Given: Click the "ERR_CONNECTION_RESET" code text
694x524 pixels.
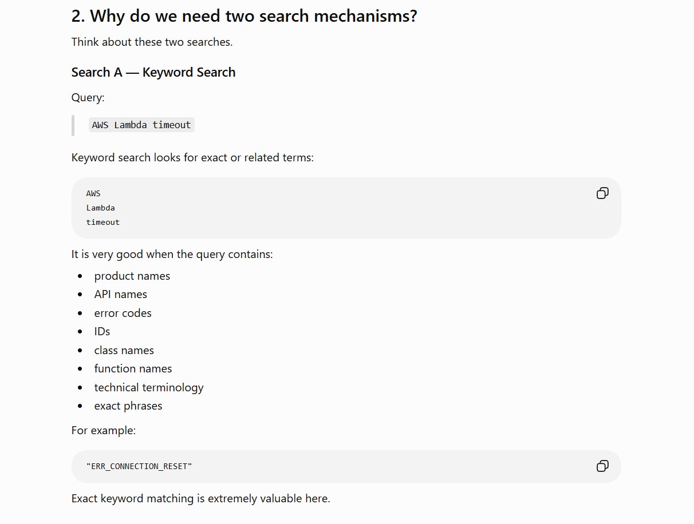Looking at the screenshot, I should 139,466.
